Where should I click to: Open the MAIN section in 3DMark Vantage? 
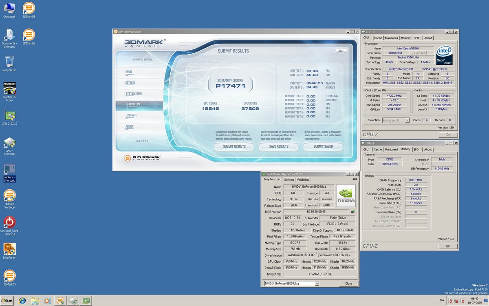point(129,72)
